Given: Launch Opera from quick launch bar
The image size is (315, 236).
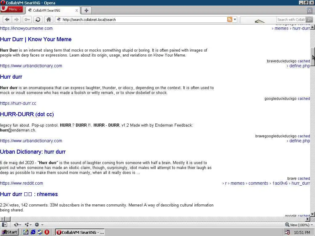Looking at the screenshot, I should [x=47, y=232].
